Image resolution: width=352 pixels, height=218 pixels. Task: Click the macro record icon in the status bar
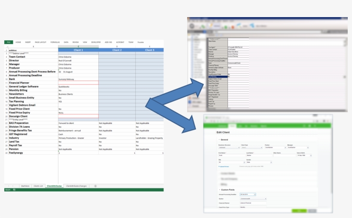(x=14, y=190)
